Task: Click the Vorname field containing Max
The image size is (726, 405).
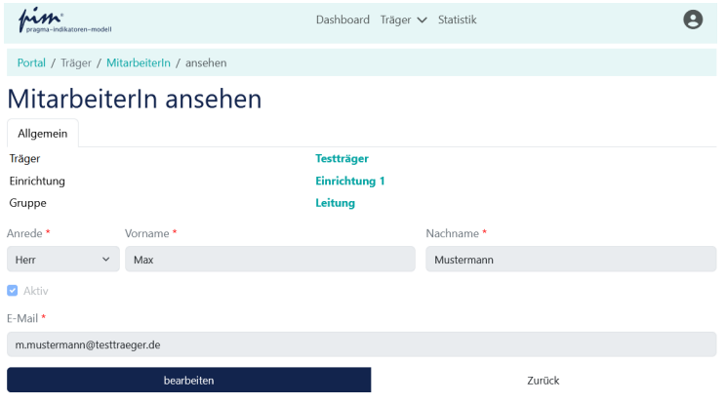Action: click(269, 260)
